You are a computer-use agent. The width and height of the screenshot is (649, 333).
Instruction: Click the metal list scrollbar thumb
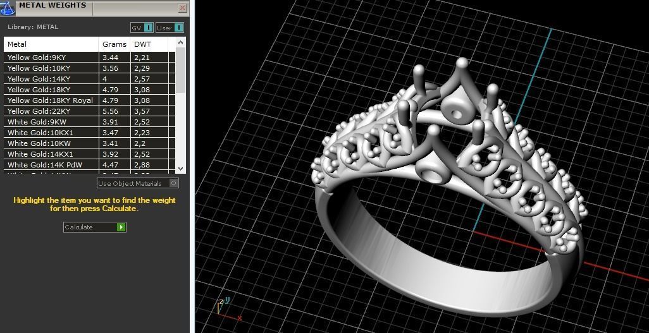coord(180,70)
